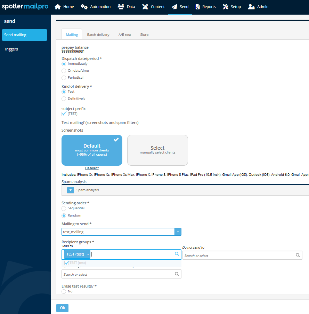The image size is (309, 314).
Task: Click the Deselect link under Default
Action: (92, 168)
